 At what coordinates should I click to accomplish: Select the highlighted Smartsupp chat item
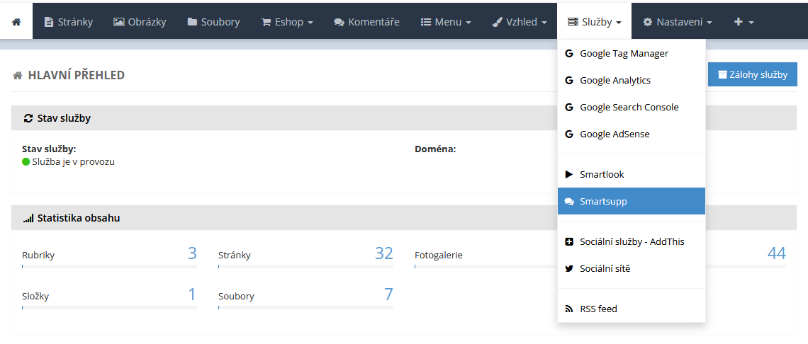603,201
